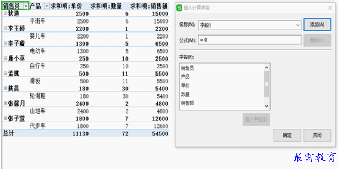Click the WPS spreadsheet icon in dialog title
The height and width of the screenshot is (169, 339).
click(x=179, y=8)
